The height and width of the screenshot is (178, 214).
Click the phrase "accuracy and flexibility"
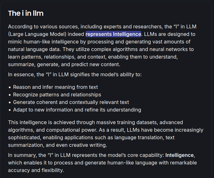pos(36,170)
